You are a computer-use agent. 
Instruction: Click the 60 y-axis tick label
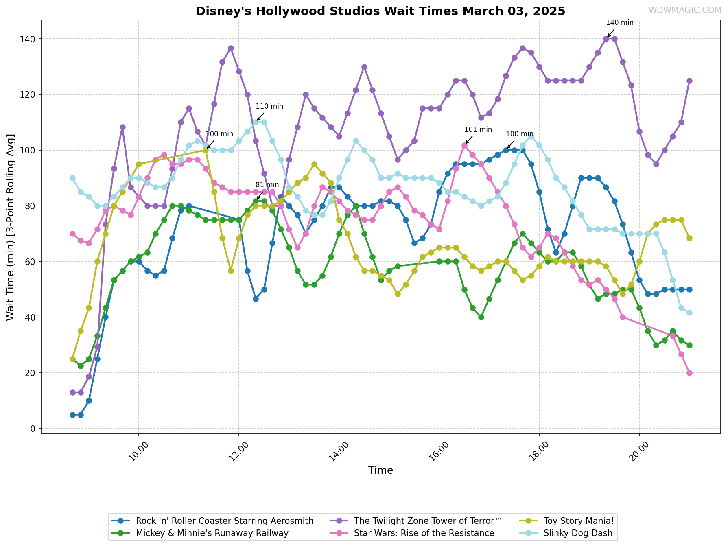[x=31, y=262]
